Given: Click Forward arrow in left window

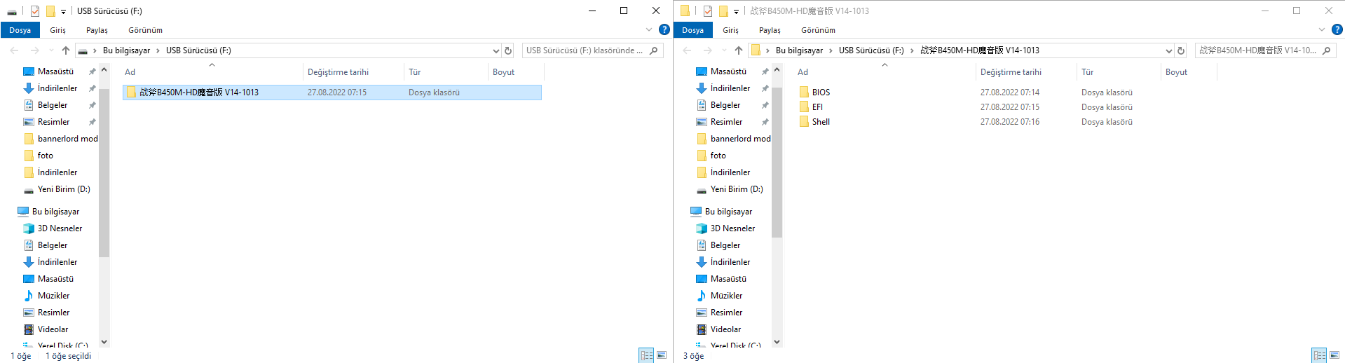Looking at the screenshot, I should tap(34, 50).
